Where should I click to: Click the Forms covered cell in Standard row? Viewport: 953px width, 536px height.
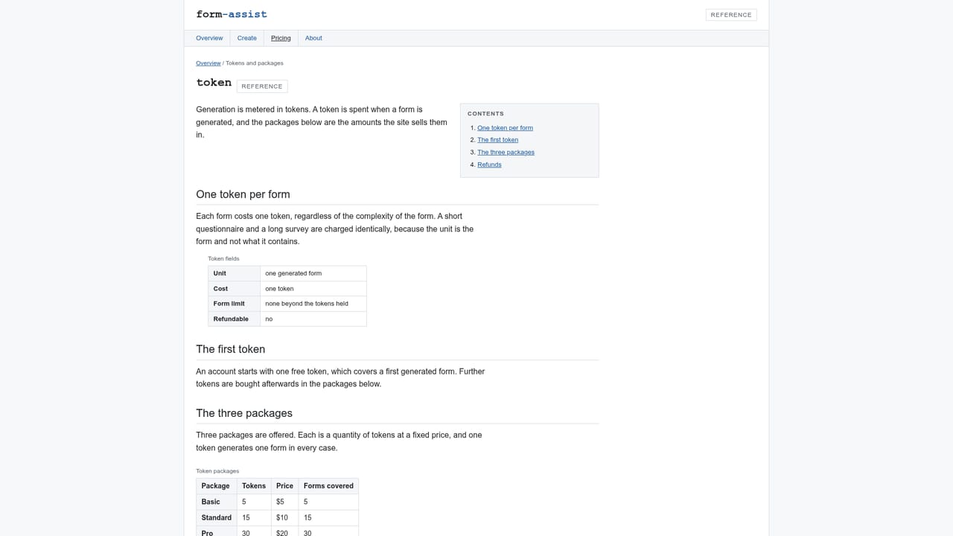pos(328,517)
